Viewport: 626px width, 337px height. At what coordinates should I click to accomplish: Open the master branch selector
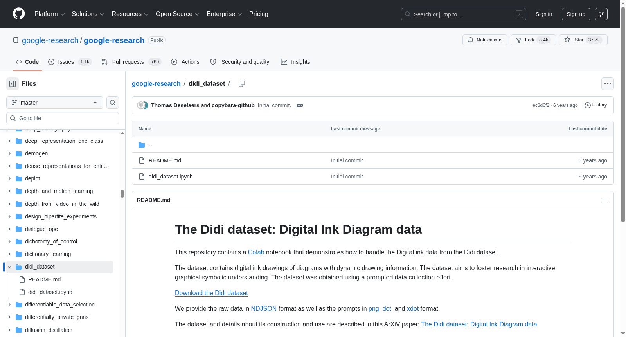[x=55, y=103]
